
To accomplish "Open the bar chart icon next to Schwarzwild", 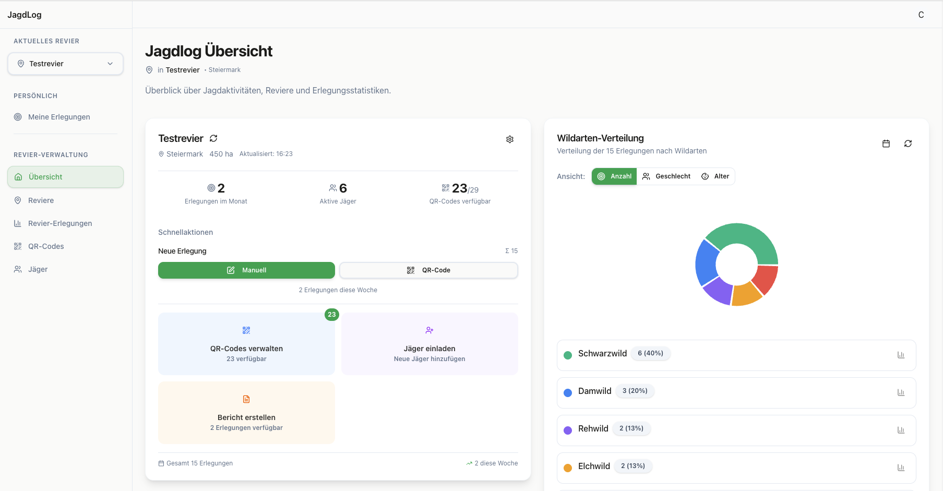I will pos(901,354).
